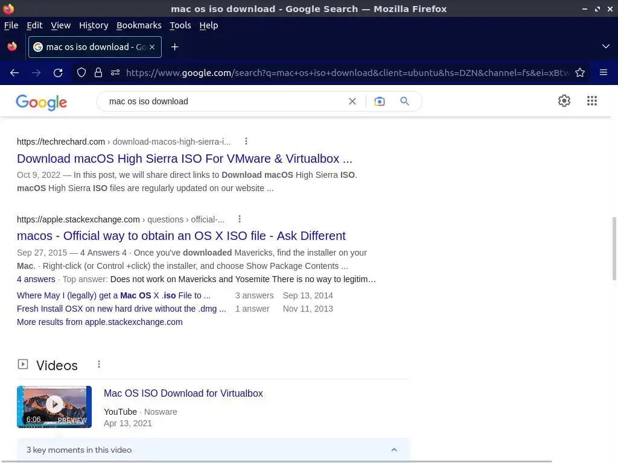Open Mac OS ISO Download for Virtualbox video
618x463 pixels.
click(183, 393)
